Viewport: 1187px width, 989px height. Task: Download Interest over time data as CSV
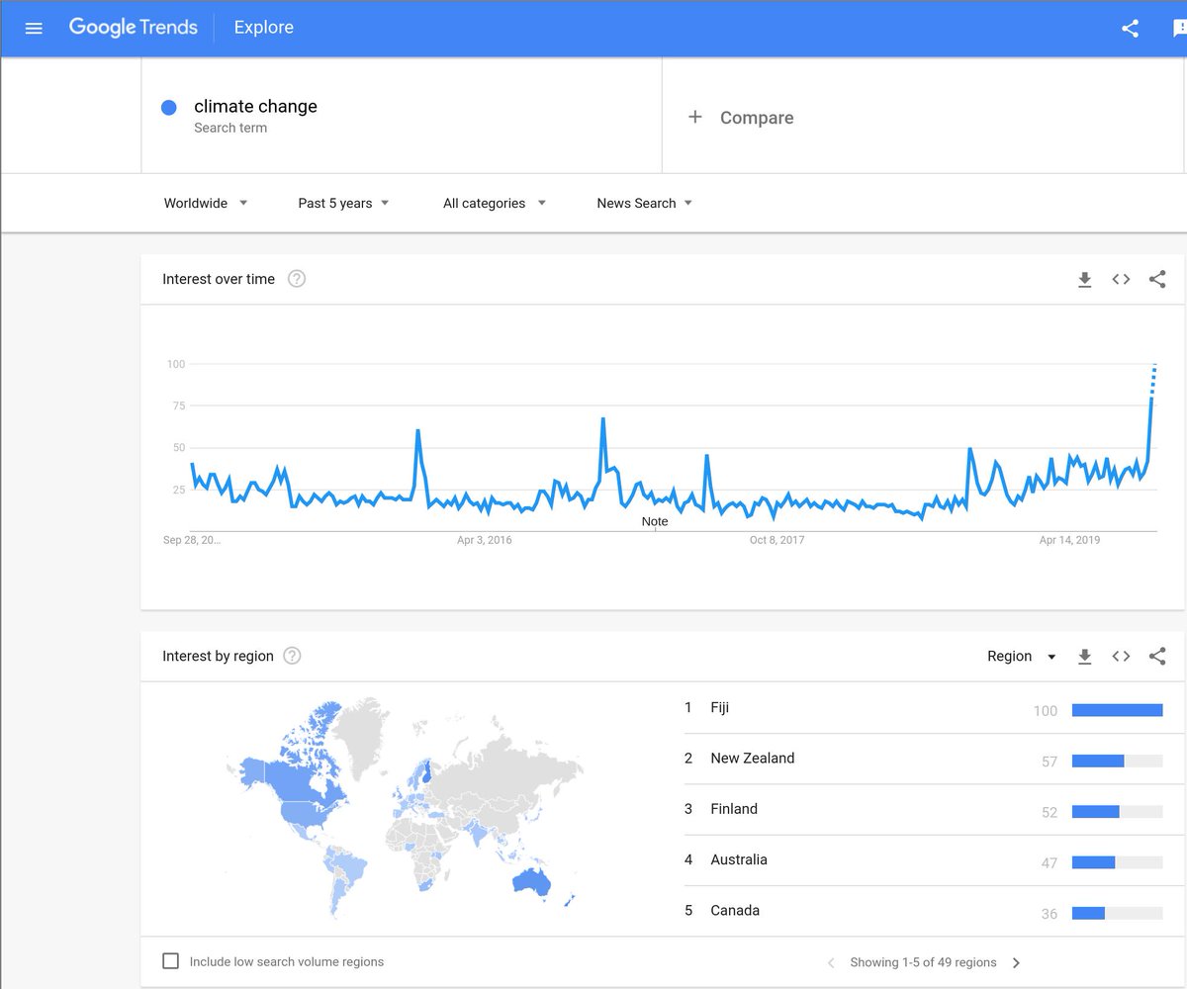click(1084, 280)
